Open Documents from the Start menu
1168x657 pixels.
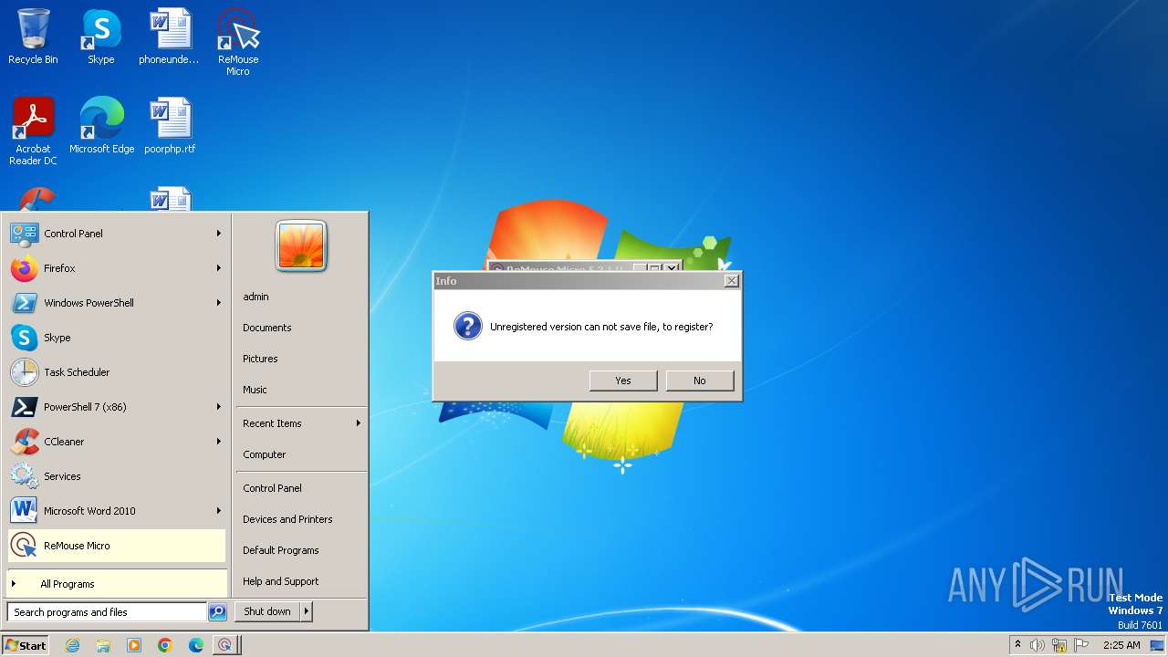[x=266, y=328]
